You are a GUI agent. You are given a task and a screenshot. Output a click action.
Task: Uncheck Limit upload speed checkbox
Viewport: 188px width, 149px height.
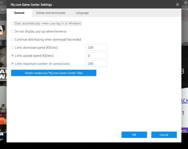pos(12,56)
